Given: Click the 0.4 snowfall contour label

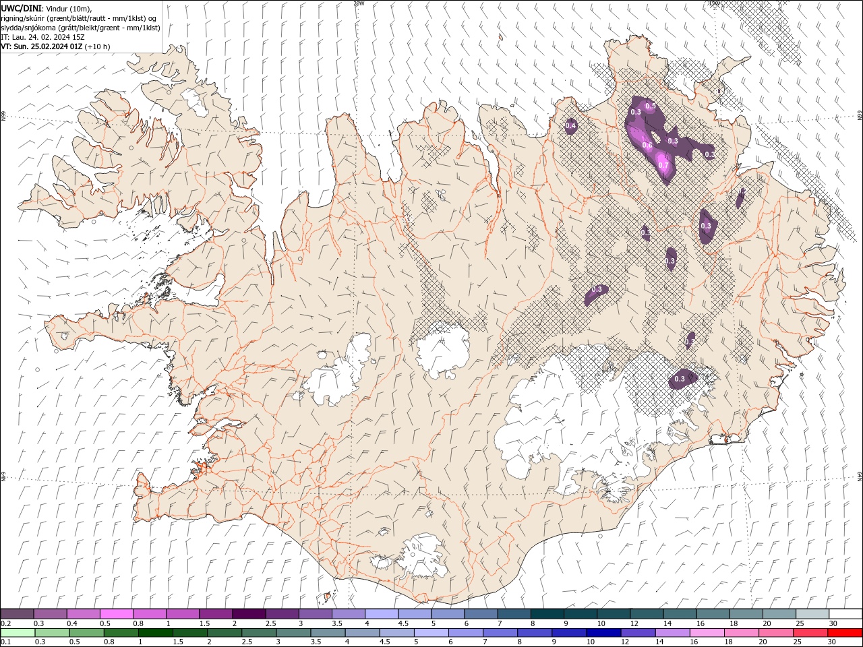Looking at the screenshot, I should coord(570,126).
